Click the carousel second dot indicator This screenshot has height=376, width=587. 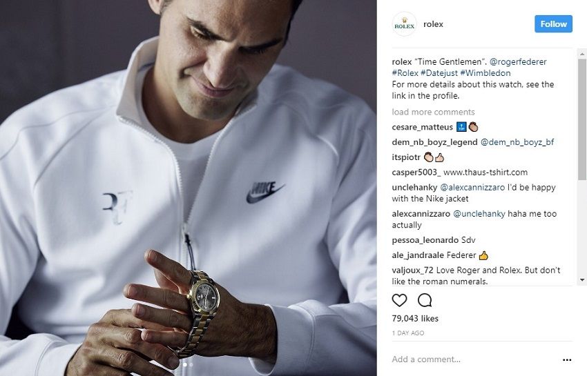(191, 364)
